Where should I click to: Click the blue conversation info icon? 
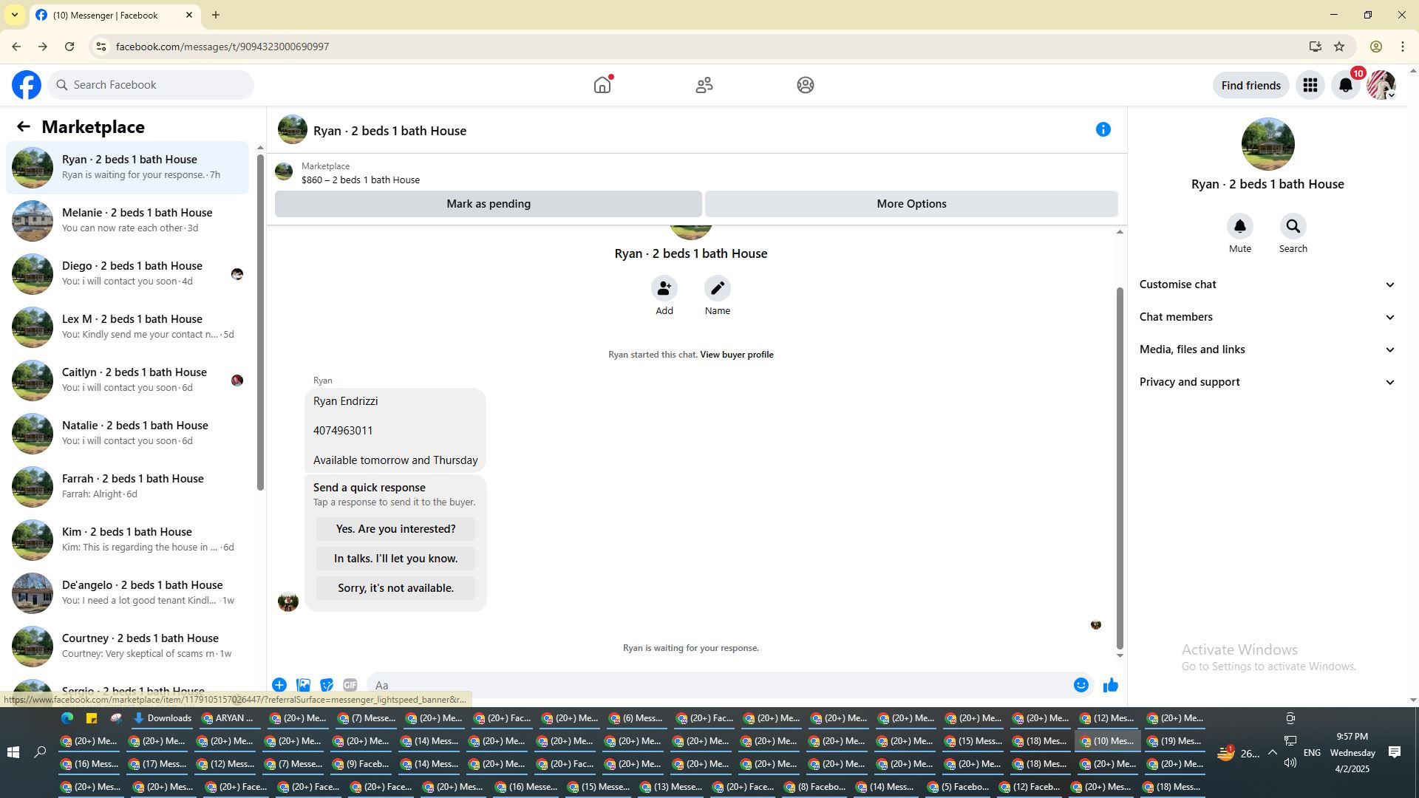pyautogui.click(x=1103, y=130)
